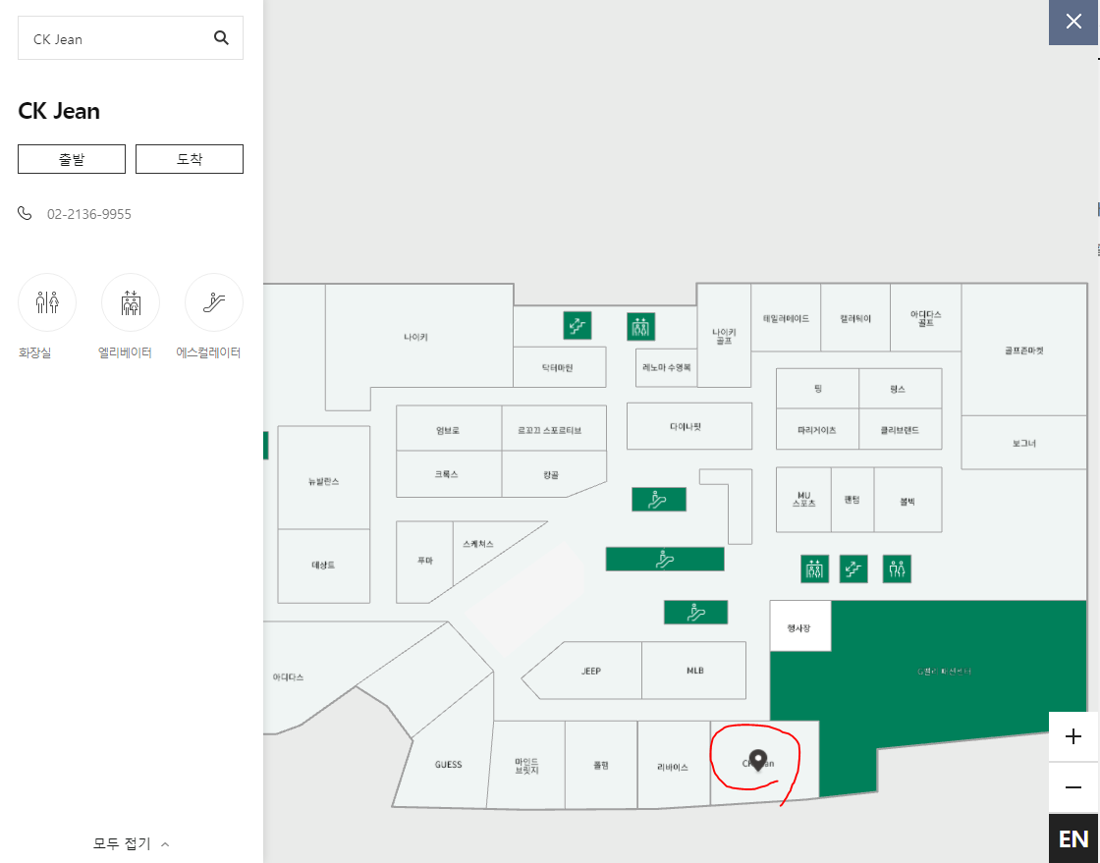This screenshot has width=1100, height=863.
Task: Collapse all with 모두 접기
Action: pyautogui.click(x=132, y=843)
